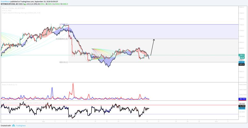
Task: Select the Crypto-Adjusted Moving Average (CAMA) legend
Action: point(21,13)
